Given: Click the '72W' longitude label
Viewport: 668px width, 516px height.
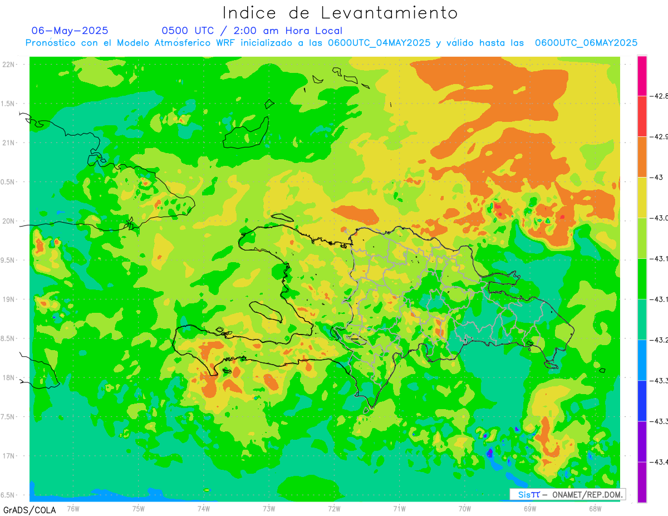Looking at the screenshot, I should point(334,509).
